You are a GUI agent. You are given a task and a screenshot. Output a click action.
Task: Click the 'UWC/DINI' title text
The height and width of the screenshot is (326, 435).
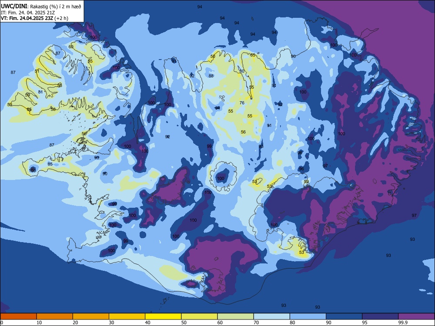click(x=14, y=7)
